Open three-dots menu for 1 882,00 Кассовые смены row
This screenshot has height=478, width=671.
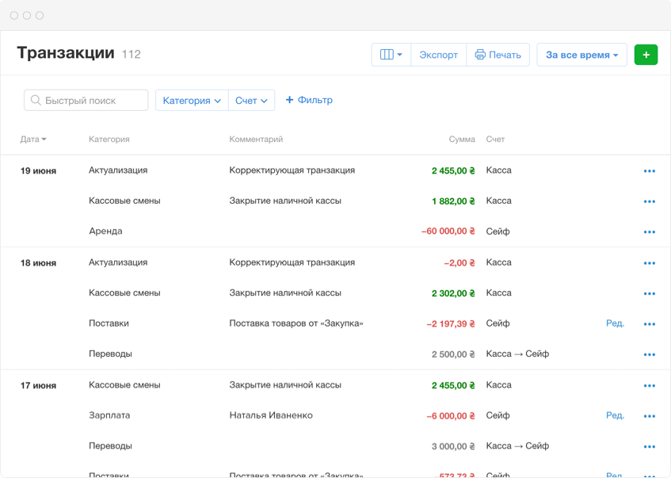click(650, 201)
